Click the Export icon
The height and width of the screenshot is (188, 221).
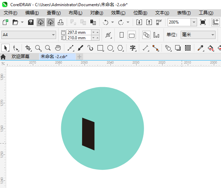tap(149, 22)
